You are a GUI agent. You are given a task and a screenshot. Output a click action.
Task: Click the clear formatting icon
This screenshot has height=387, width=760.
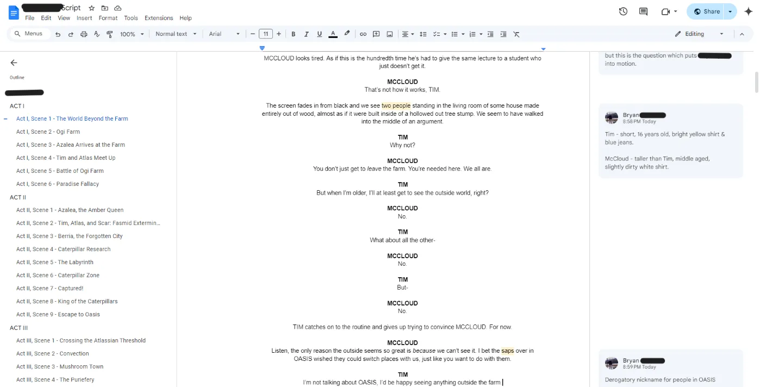click(516, 34)
